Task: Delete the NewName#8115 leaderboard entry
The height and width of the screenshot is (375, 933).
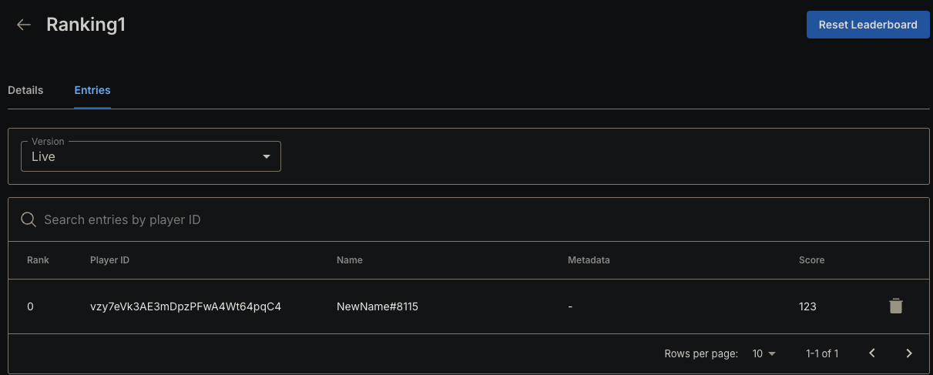Action: [895, 306]
